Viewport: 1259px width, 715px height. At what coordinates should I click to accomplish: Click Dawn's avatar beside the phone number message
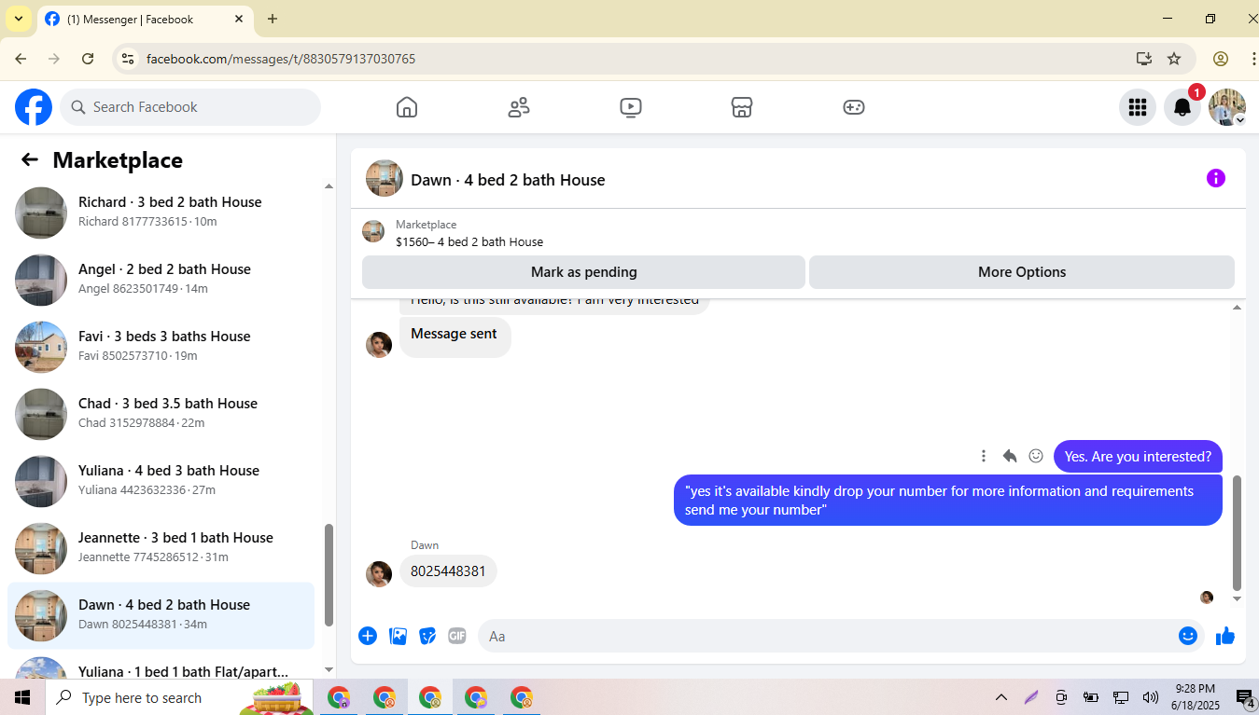pyautogui.click(x=379, y=574)
